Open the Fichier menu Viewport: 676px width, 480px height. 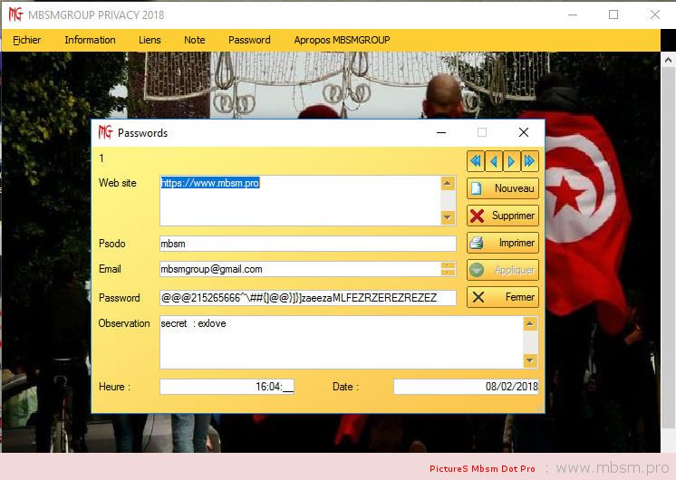(27, 40)
